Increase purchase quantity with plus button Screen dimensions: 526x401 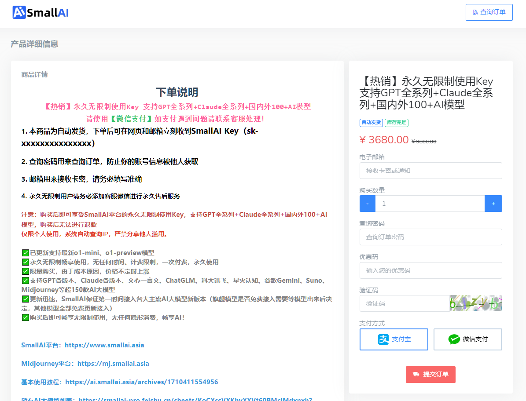click(493, 204)
